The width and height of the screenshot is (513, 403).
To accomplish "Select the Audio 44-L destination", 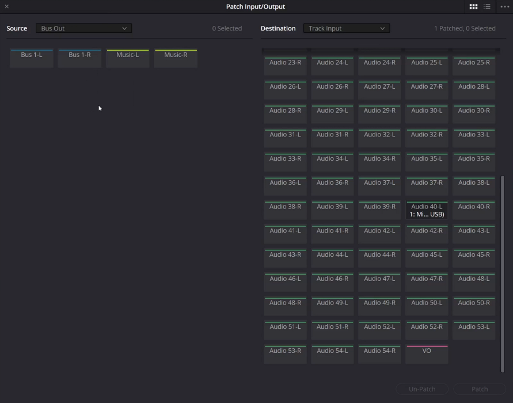I will click(332, 258).
